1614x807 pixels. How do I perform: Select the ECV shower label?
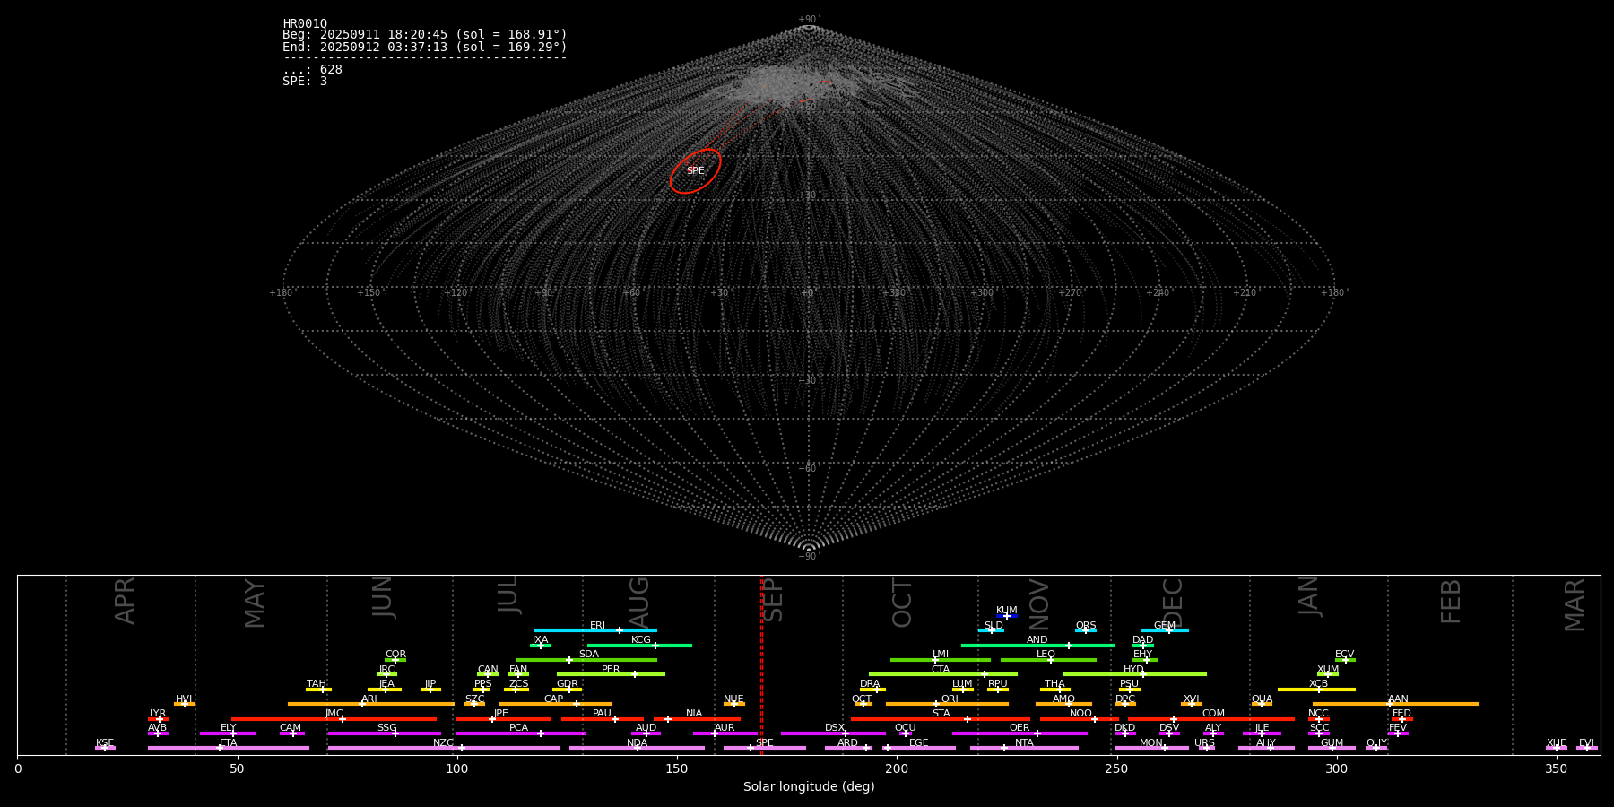coord(1344,655)
